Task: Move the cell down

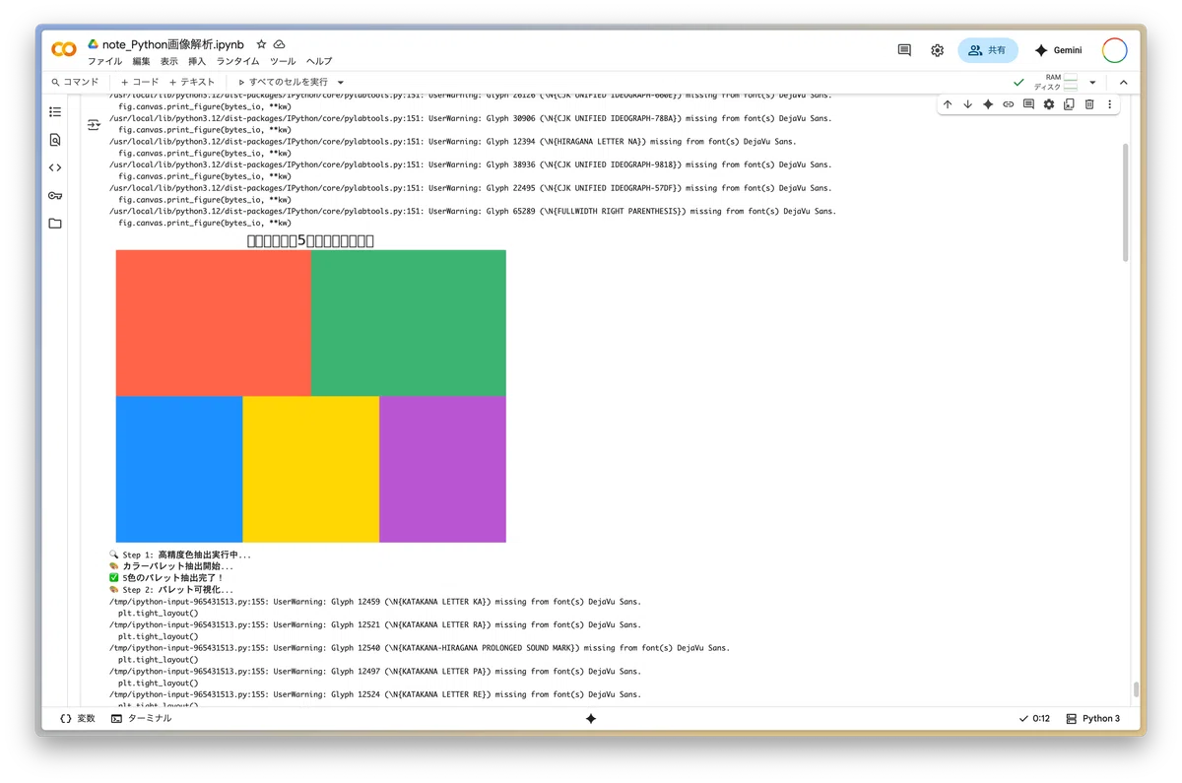Action: (x=967, y=104)
